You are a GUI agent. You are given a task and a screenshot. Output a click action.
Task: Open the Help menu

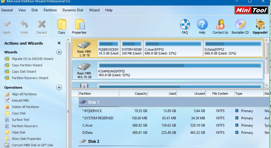point(109,10)
